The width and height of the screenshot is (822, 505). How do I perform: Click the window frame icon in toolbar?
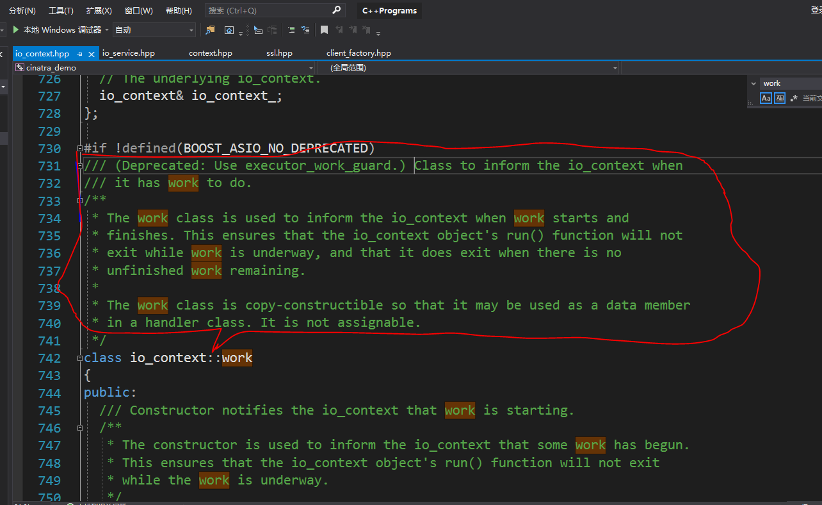(x=229, y=29)
